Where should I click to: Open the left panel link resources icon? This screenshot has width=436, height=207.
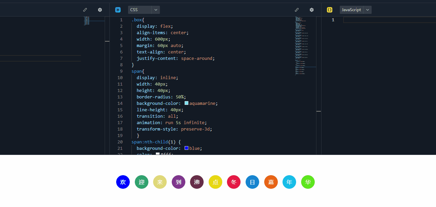tap(85, 10)
